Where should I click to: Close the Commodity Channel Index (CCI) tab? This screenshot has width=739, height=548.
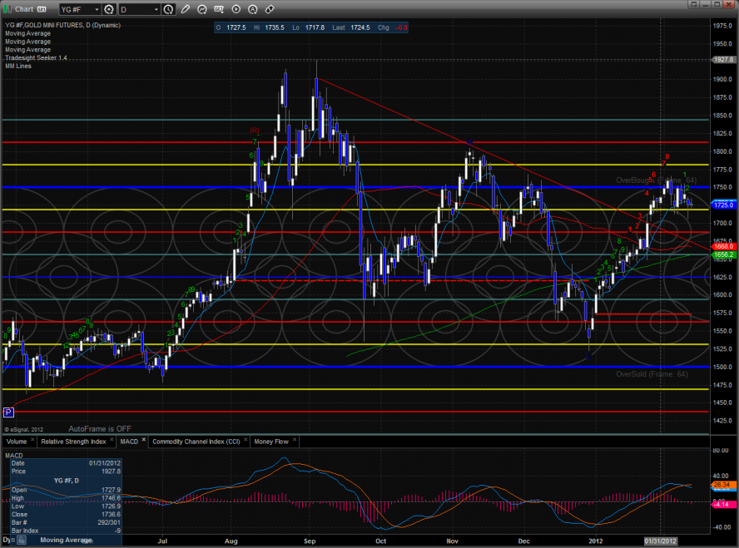(244, 441)
